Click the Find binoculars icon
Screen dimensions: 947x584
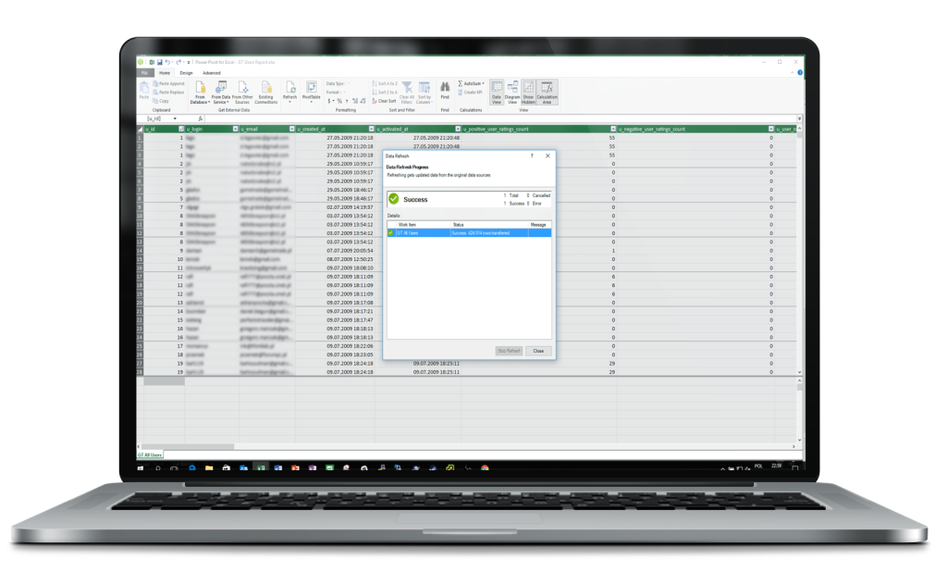pyautogui.click(x=445, y=87)
